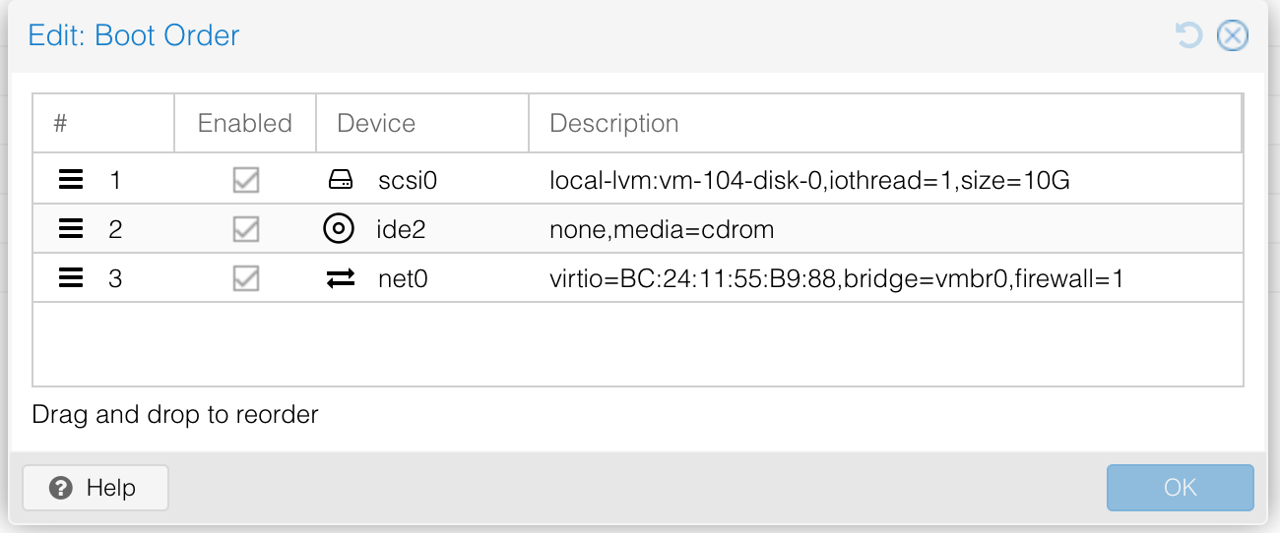Click the drag handle for row 3
Image resolution: width=1280 pixels, height=533 pixels.
[x=71, y=279]
